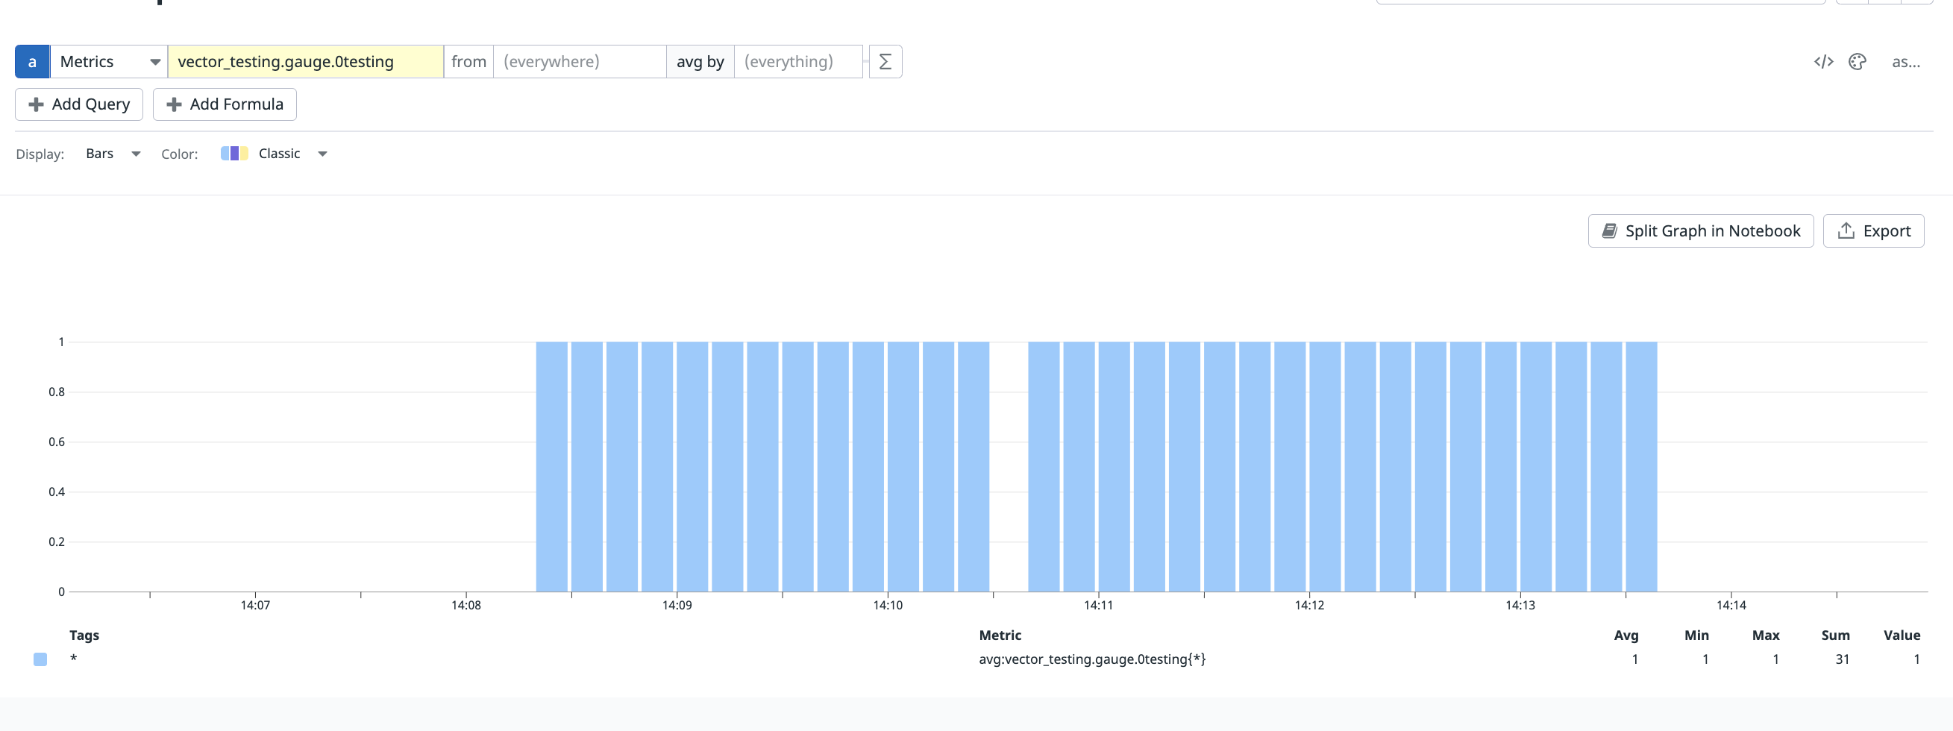This screenshot has height=731, width=1953.
Task: Click the Export upload icon
Action: [1846, 230]
